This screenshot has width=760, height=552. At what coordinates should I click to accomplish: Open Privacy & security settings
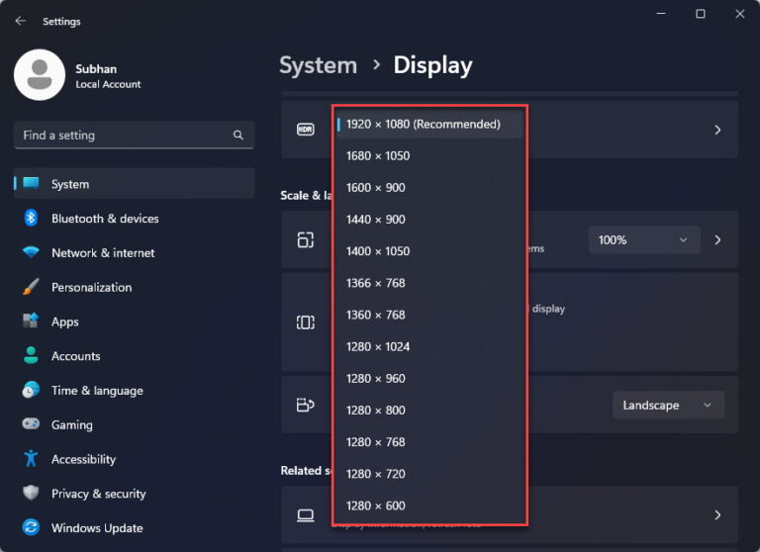[98, 494]
